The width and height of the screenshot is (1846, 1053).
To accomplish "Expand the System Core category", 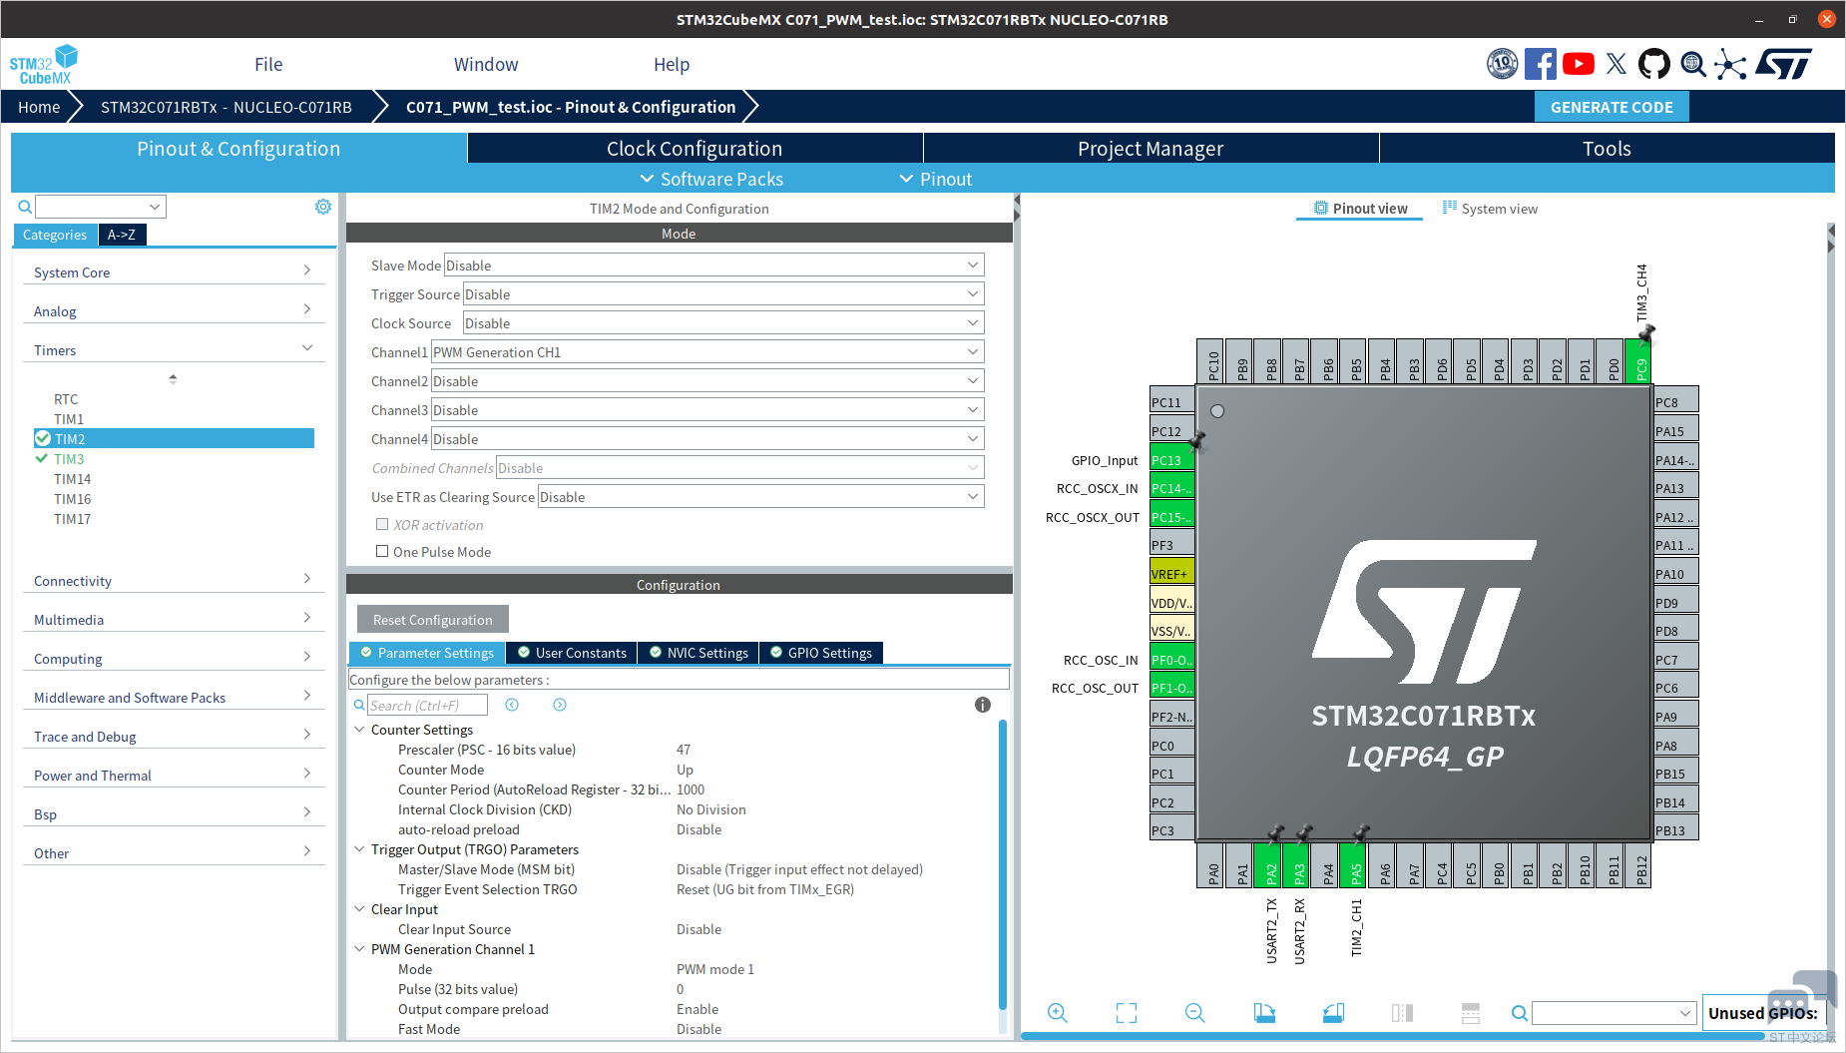I will coord(174,271).
